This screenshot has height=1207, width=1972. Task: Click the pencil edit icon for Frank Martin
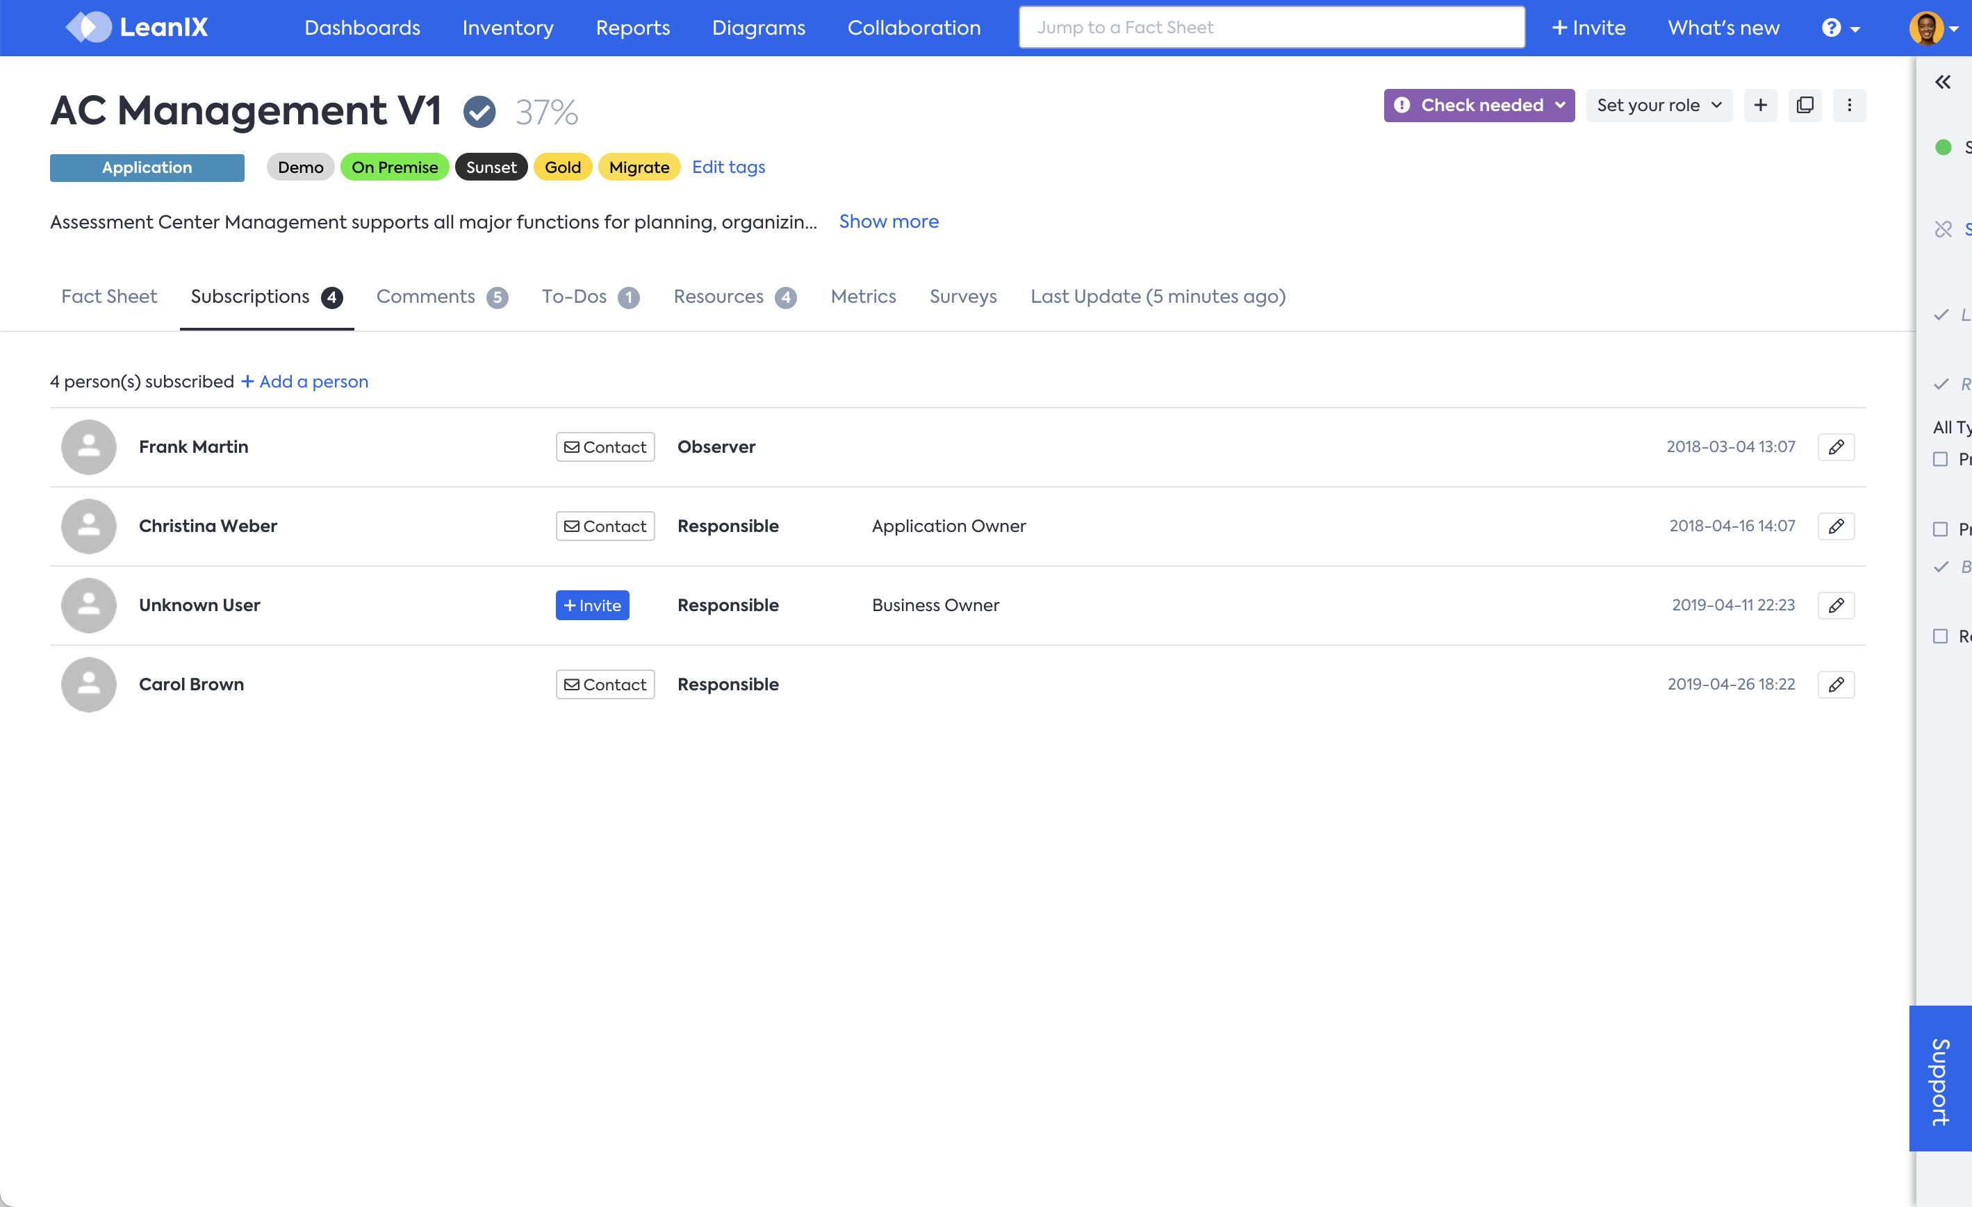point(1835,447)
